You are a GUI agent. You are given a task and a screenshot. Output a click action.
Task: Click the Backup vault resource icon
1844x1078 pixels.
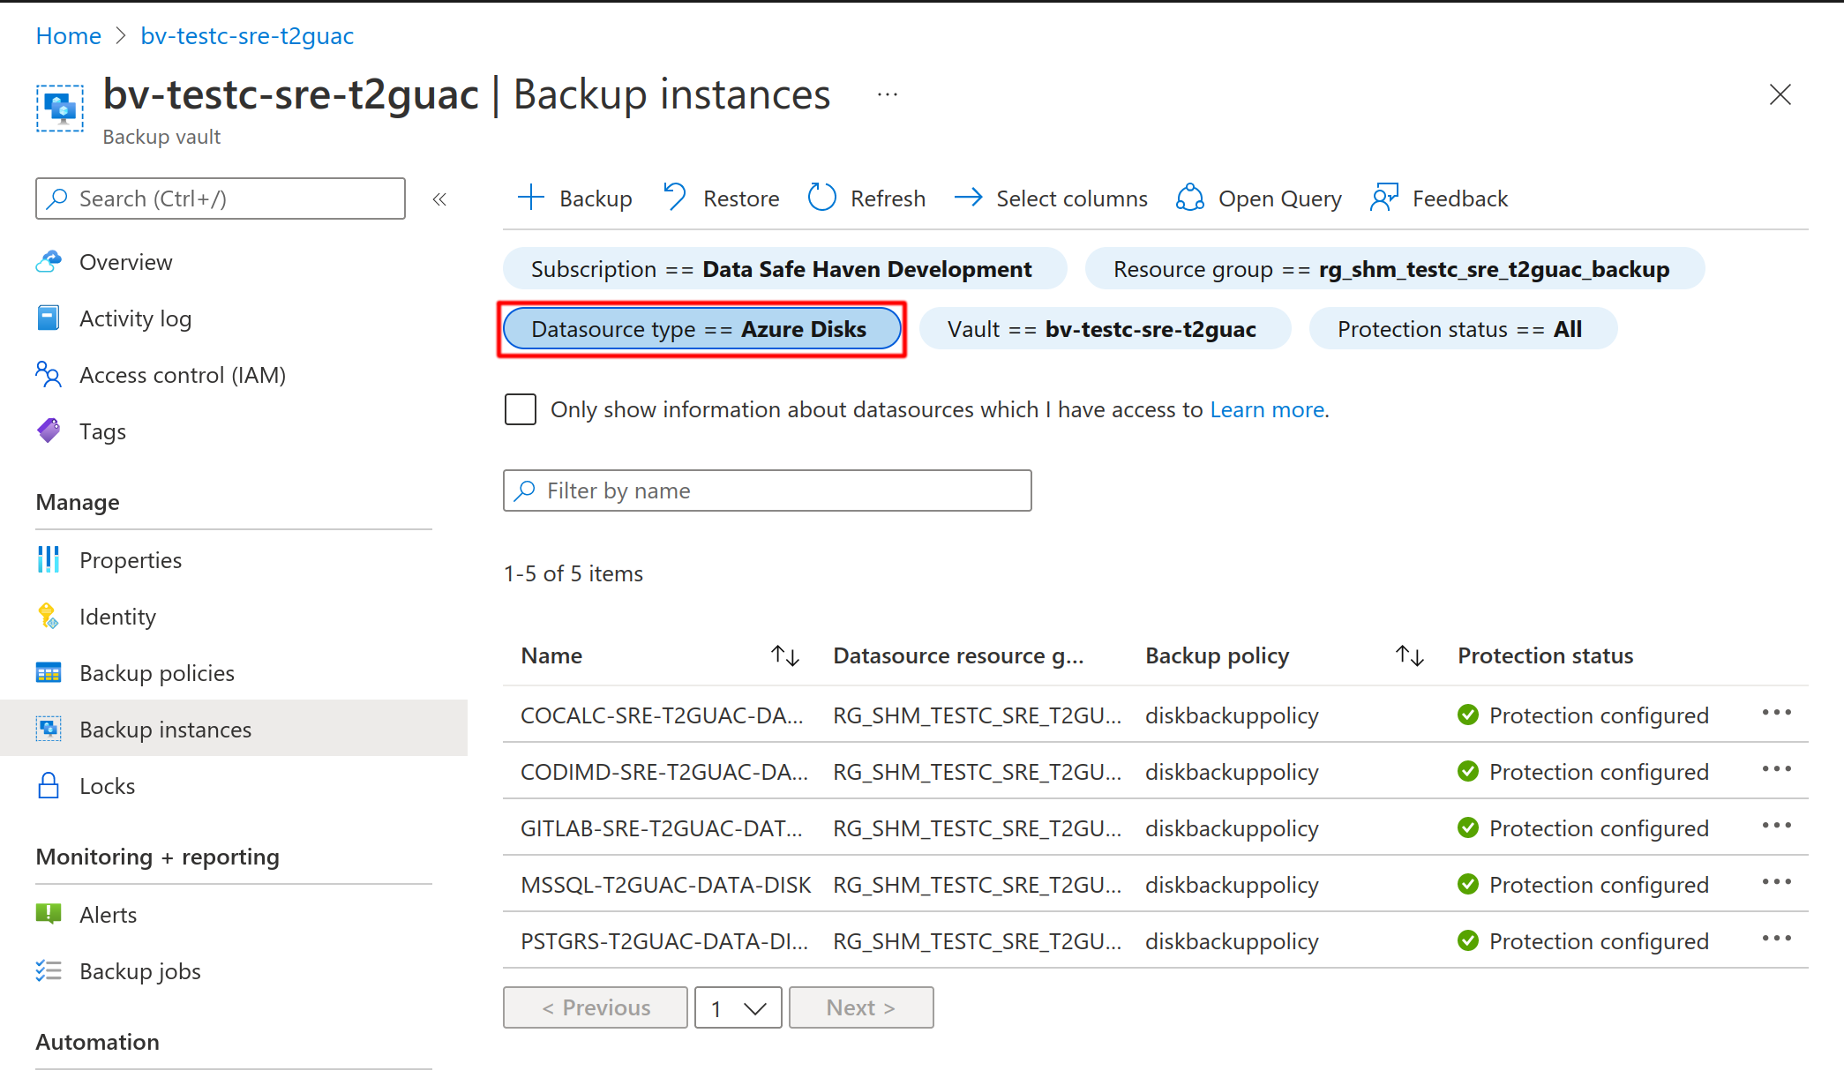click(60, 108)
